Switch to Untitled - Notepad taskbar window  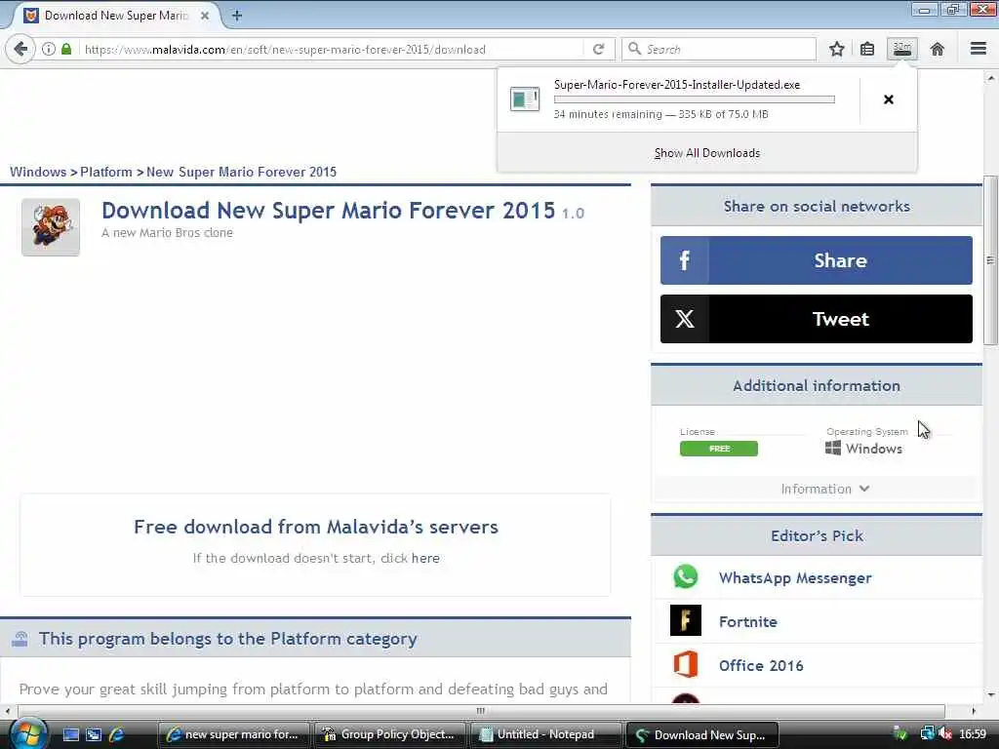546,734
